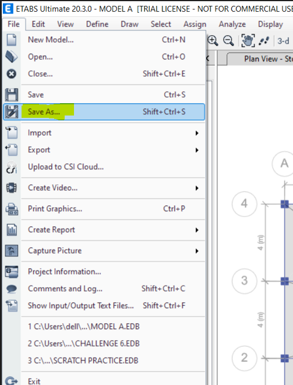The width and height of the screenshot is (293, 385).
Task: Open recent file SCRATCH PRACTICE.EDB
Action: pos(104,360)
